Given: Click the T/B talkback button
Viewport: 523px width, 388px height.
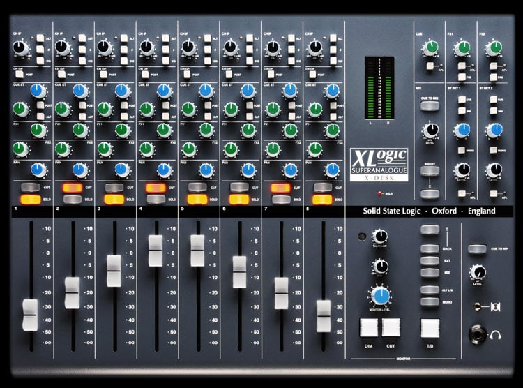Looking at the screenshot, I should 430,328.
